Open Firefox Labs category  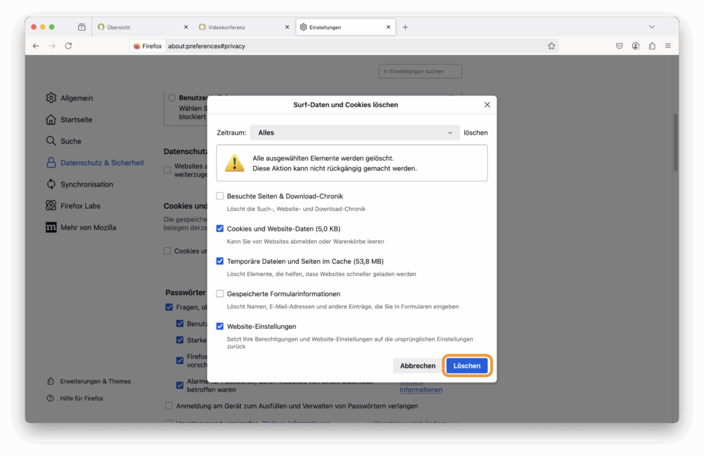73,206
